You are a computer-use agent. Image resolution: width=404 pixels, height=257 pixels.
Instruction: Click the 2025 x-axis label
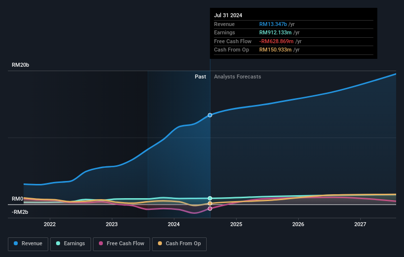click(236, 224)
